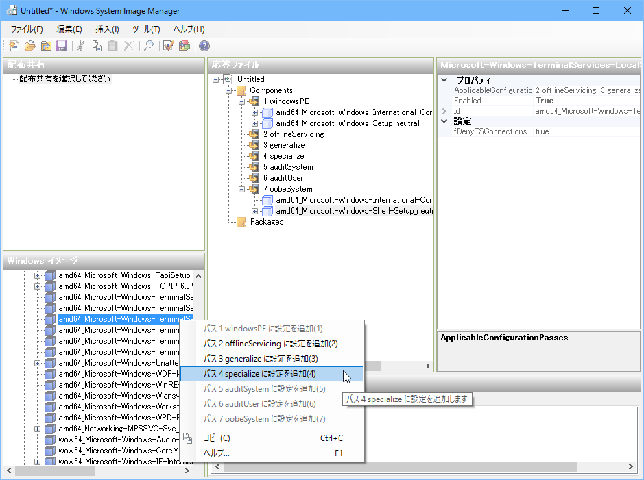Click the 3 generalize pass folder icon
Screen dimensions: 644x480
(254, 145)
